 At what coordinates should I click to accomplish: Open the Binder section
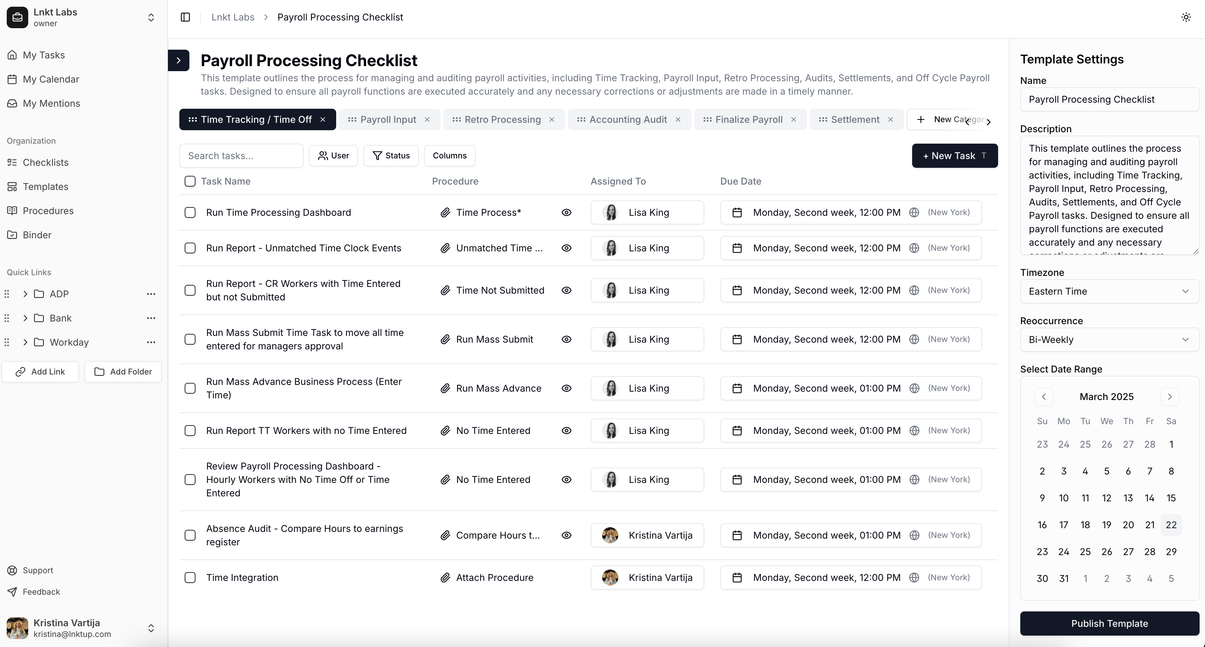(37, 235)
